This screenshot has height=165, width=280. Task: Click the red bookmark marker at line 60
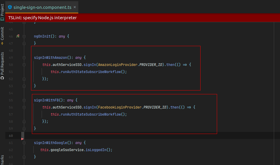coord(22,139)
